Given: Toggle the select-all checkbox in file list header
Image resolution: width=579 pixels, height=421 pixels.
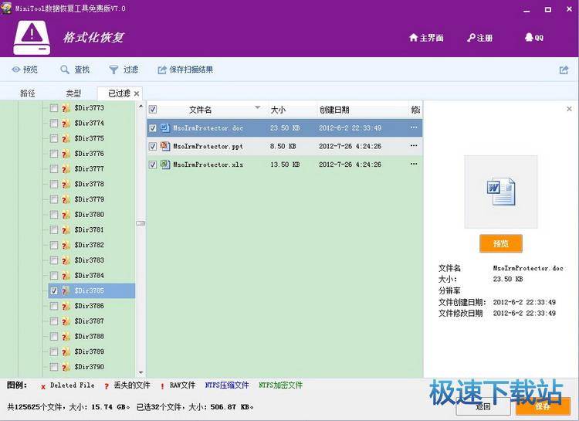Looking at the screenshot, I should click(153, 110).
